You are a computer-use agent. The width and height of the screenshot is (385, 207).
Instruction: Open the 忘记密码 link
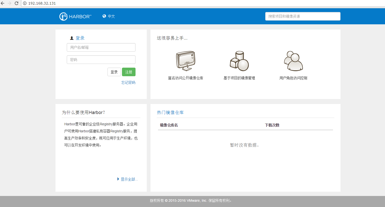coord(128,82)
